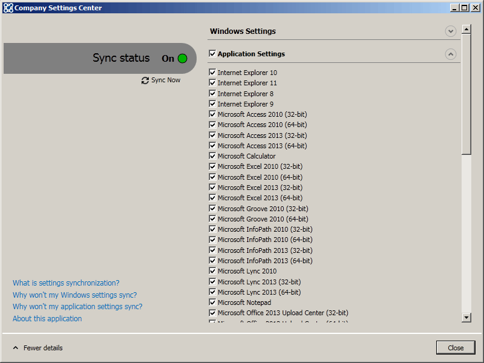Image resolution: width=484 pixels, height=363 pixels.
Task: Uncheck Internet Explorer 9
Action: pyautogui.click(x=212, y=103)
